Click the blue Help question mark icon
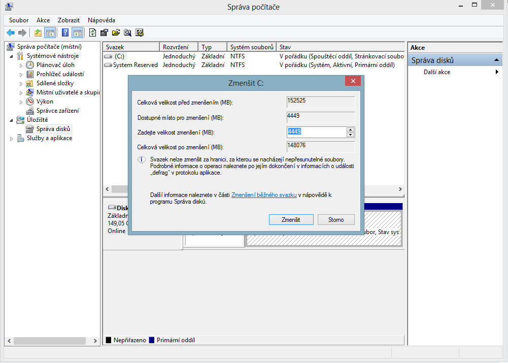 (65, 33)
